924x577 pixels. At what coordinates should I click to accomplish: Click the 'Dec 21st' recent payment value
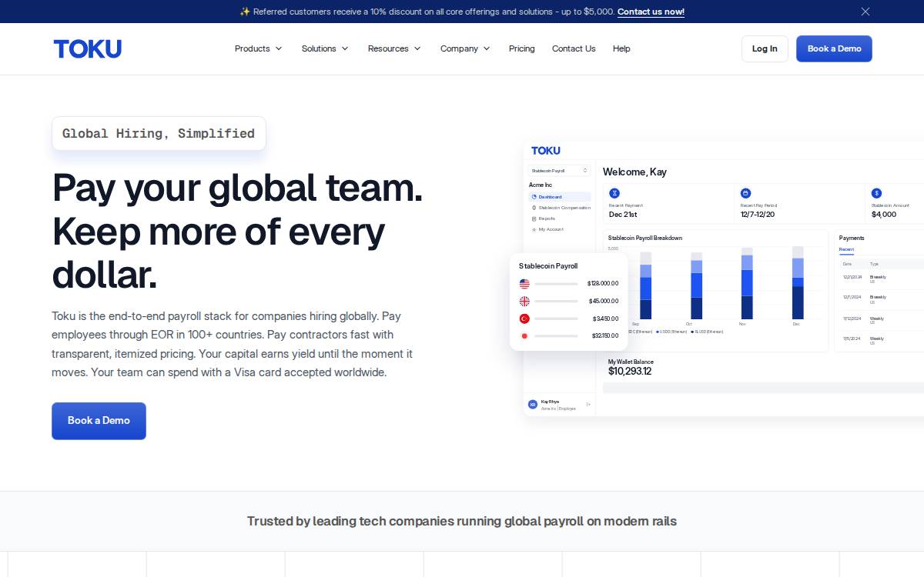[x=623, y=215]
